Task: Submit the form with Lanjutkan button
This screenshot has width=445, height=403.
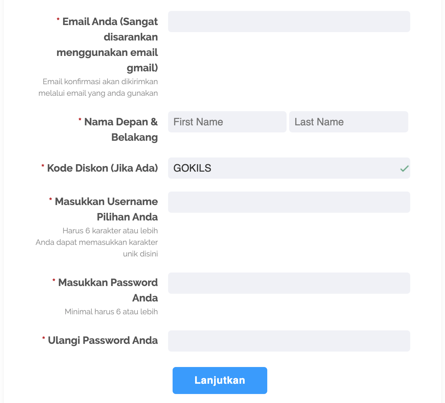Action: (x=220, y=381)
